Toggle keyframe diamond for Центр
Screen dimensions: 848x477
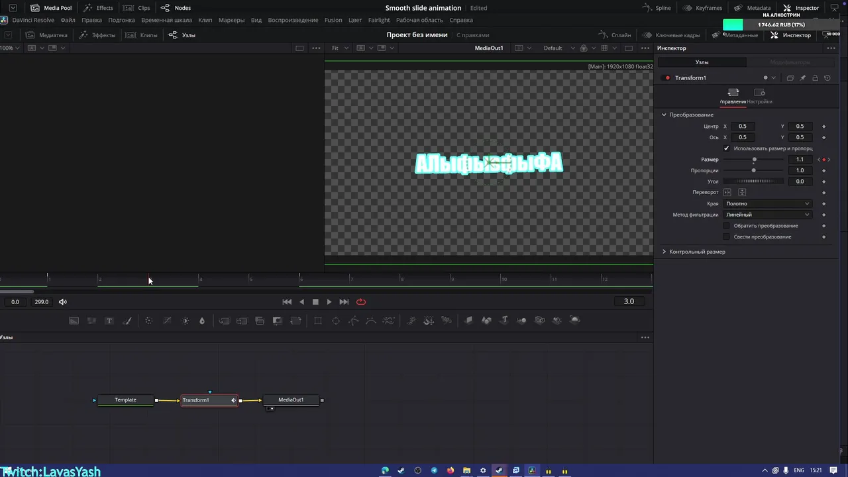[x=823, y=127]
